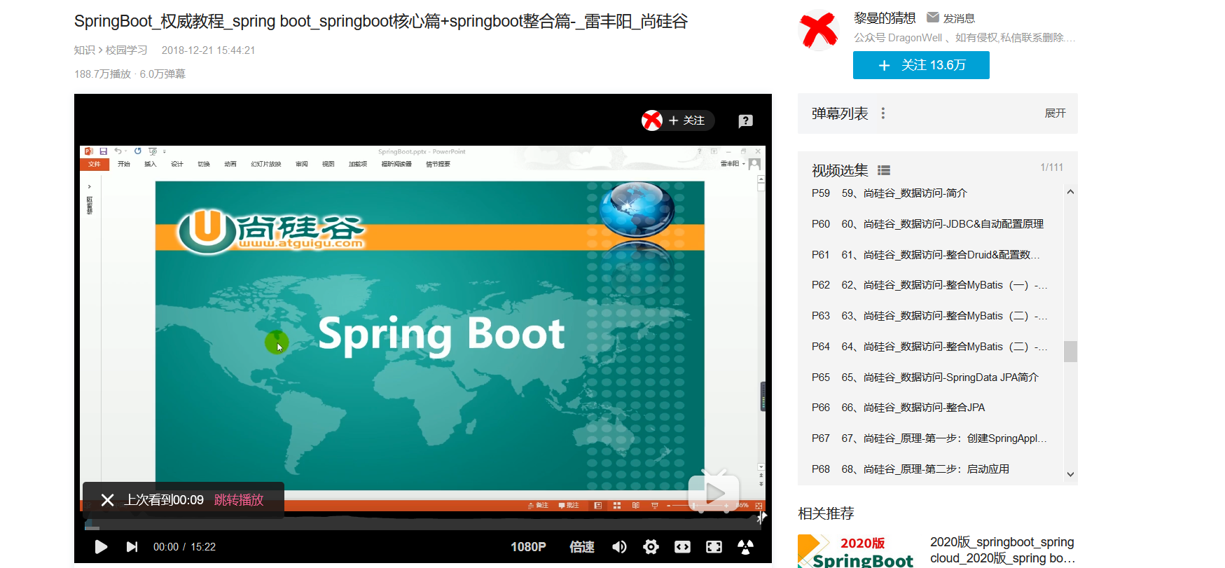Play P64 整合MyBatis (二) episode

pos(930,347)
